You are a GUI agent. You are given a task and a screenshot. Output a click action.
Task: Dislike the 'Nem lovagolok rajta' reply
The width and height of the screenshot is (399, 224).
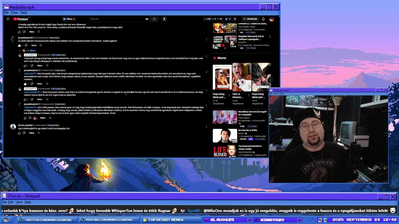click(32, 84)
